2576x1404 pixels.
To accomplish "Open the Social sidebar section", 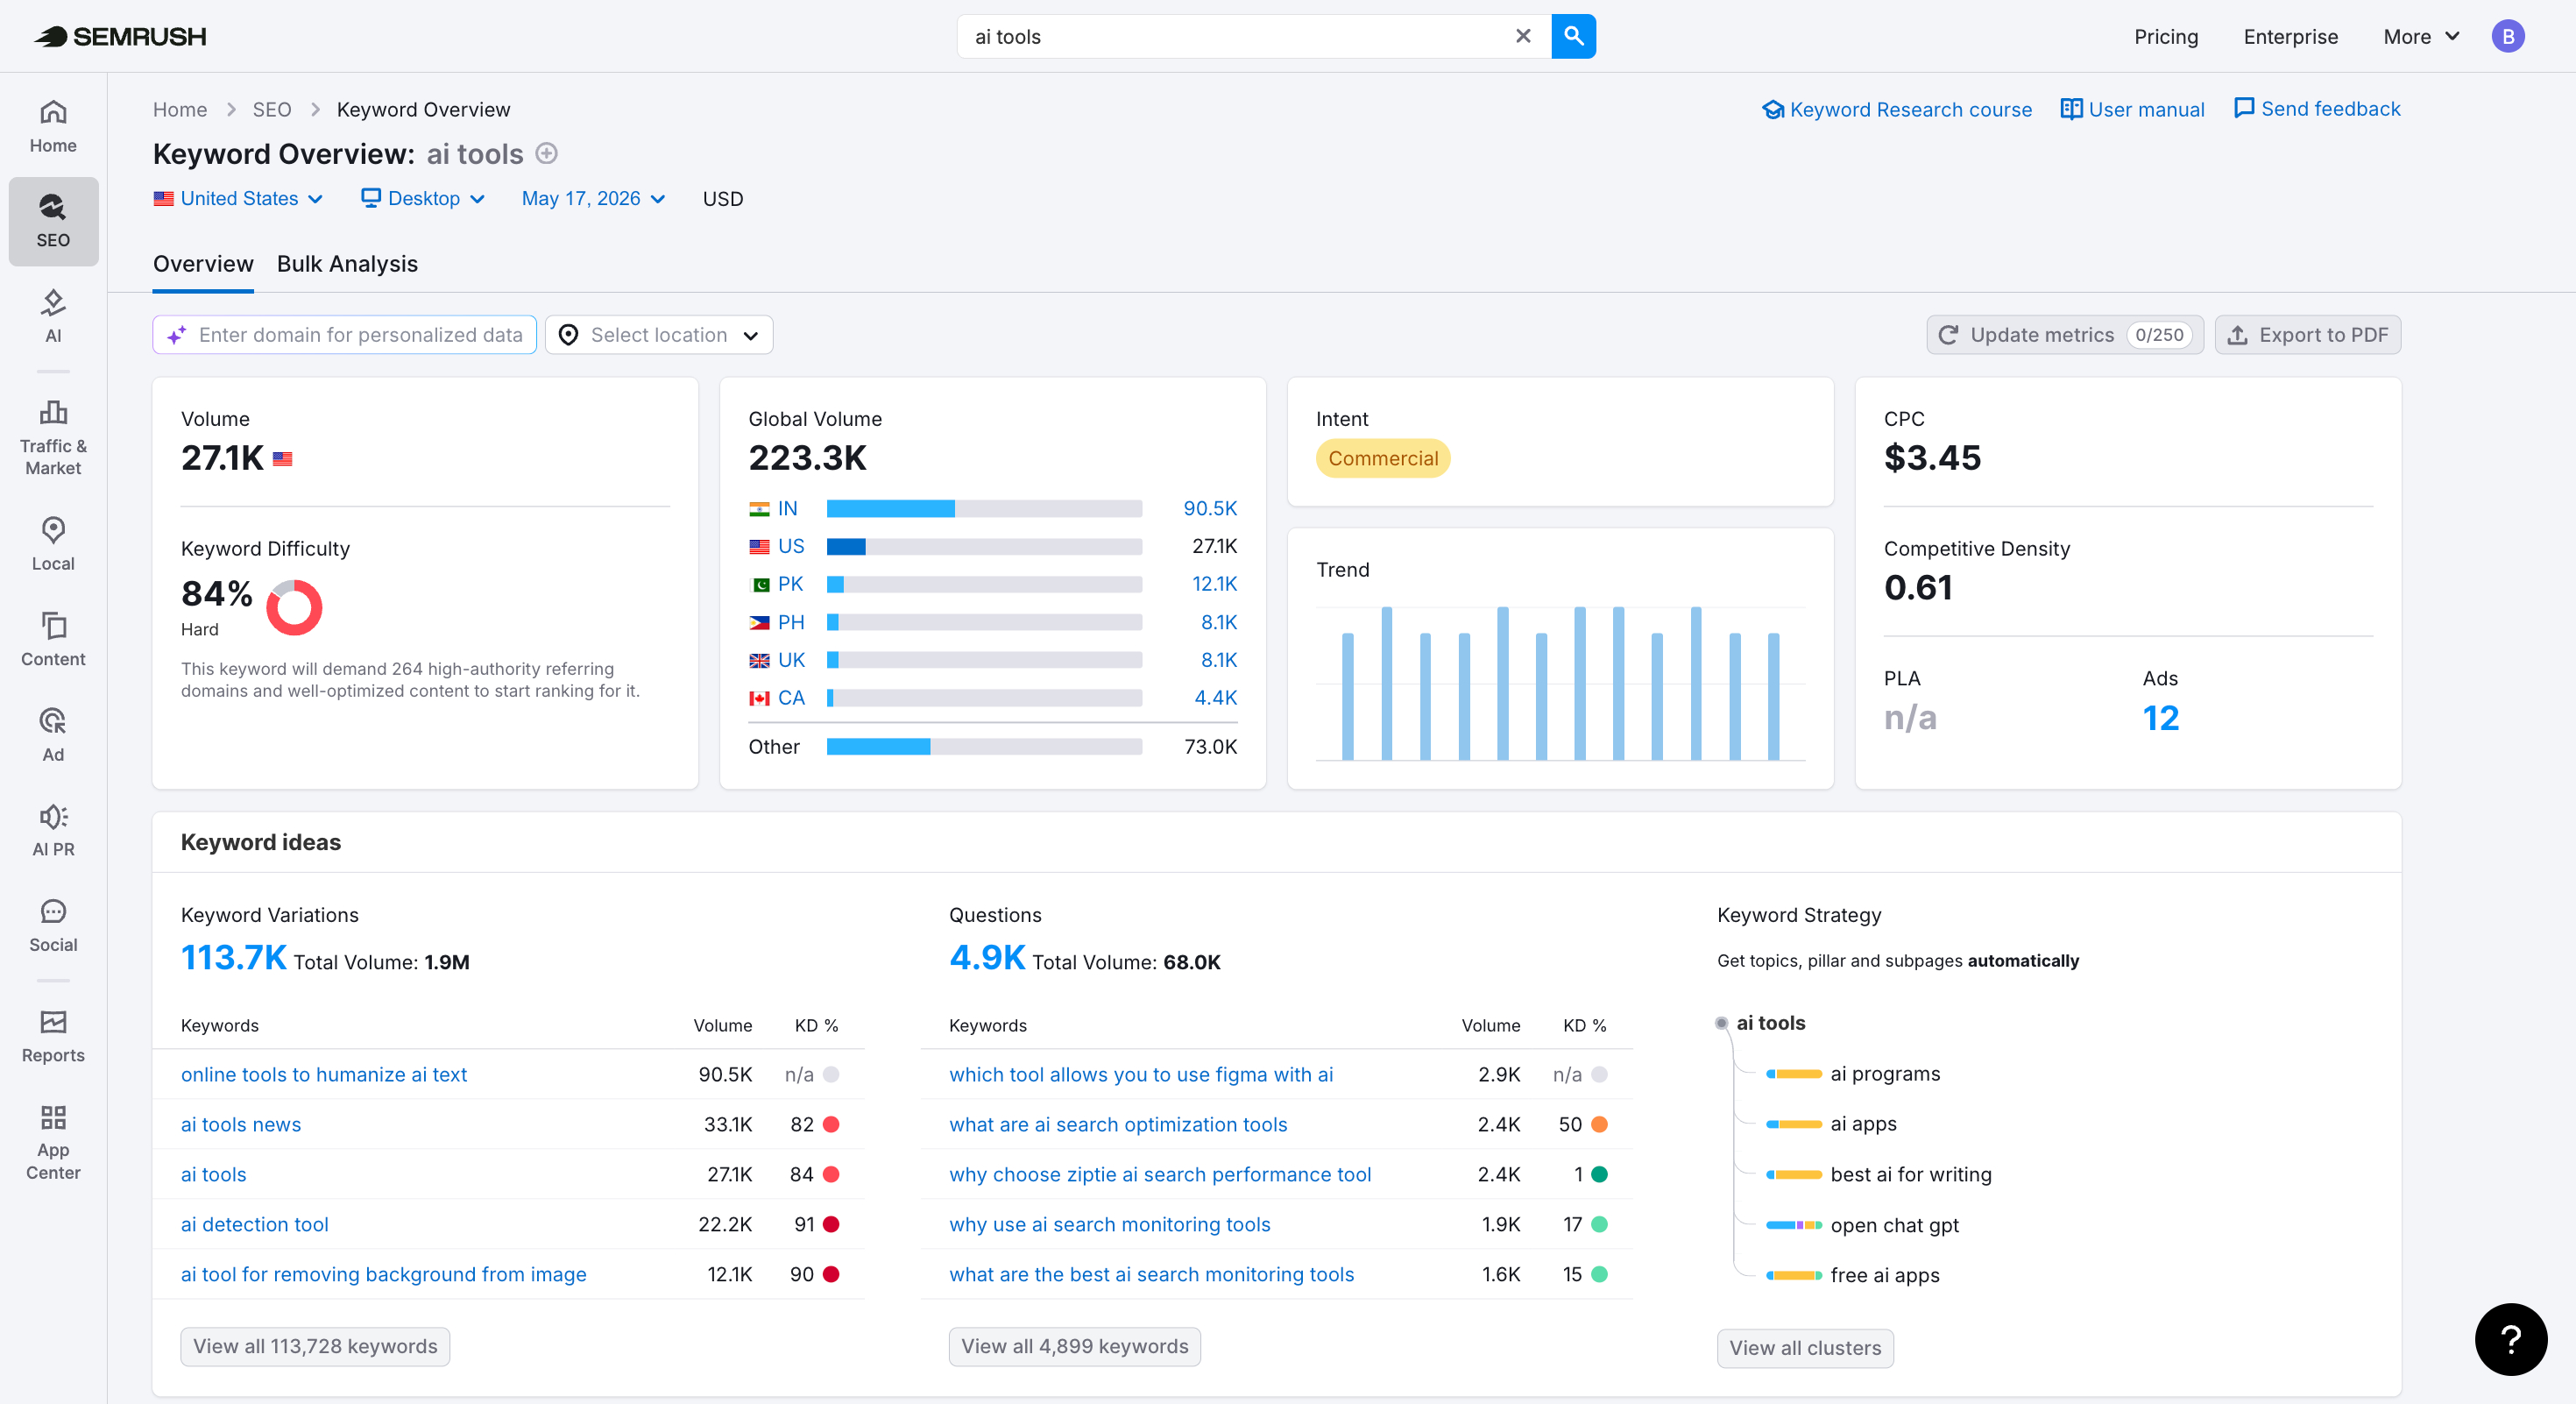I will click(x=53, y=926).
